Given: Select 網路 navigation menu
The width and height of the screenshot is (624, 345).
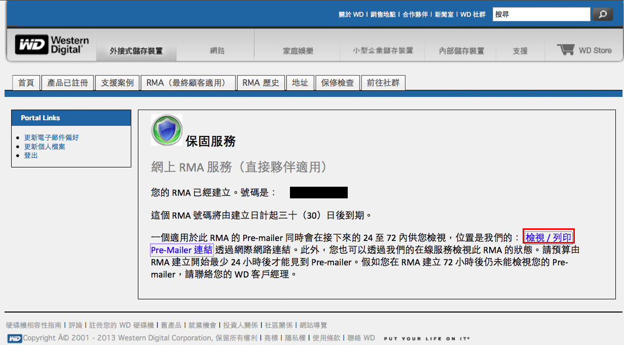Looking at the screenshot, I should click(217, 51).
